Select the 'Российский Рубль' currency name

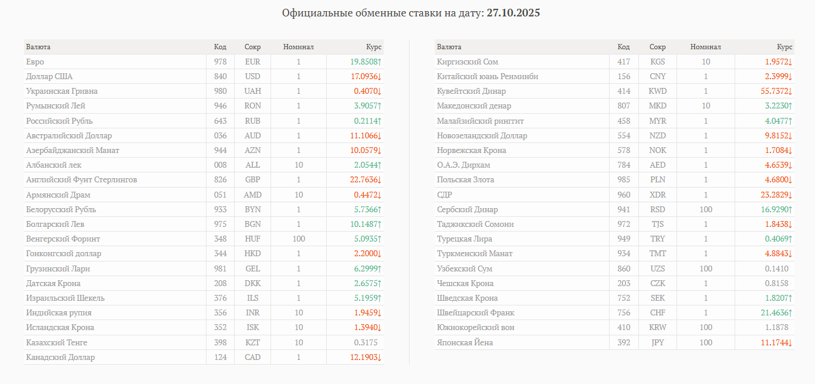59,121
